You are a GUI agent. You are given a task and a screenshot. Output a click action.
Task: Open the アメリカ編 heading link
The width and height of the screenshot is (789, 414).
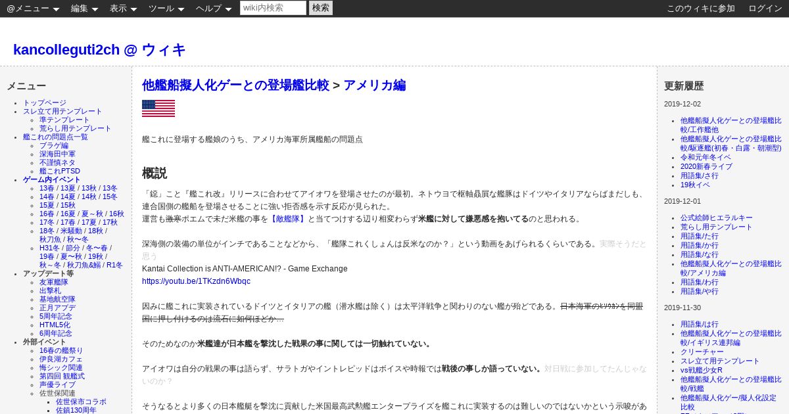pos(374,85)
